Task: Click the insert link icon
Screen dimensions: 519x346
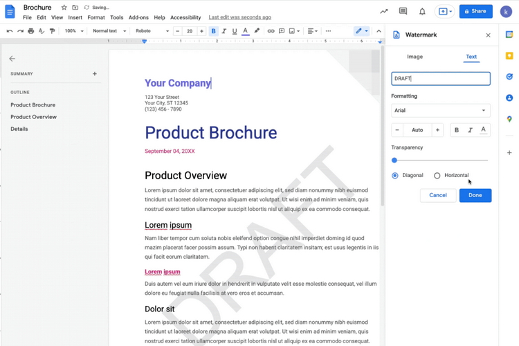Action: [271, 30]
